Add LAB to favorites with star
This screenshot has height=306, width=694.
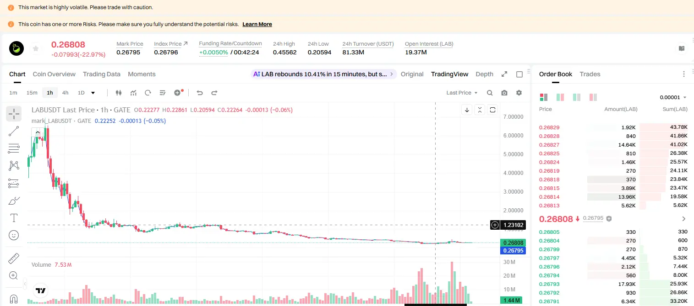[36, 48]
